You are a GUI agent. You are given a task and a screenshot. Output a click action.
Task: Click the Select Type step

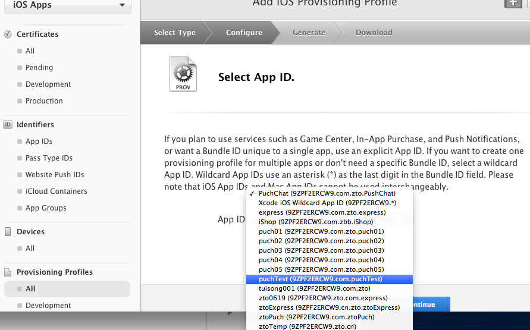point(174,33)
